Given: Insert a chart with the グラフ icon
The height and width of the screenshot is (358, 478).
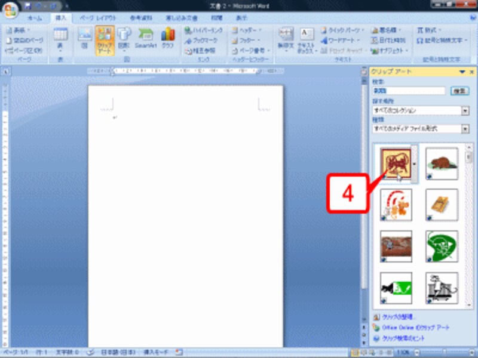Looking at the screenshot, I should coord(167,35).
